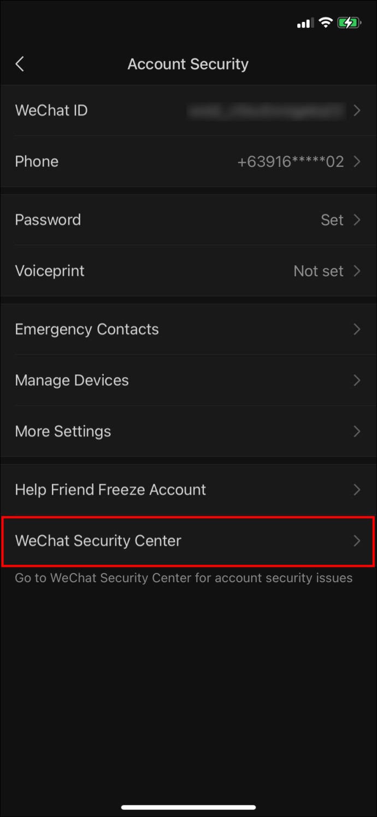The width and height of the screenshot is (377, 817).
Task: Go back using the top-left arrow
Action: [x=20, y=64]
